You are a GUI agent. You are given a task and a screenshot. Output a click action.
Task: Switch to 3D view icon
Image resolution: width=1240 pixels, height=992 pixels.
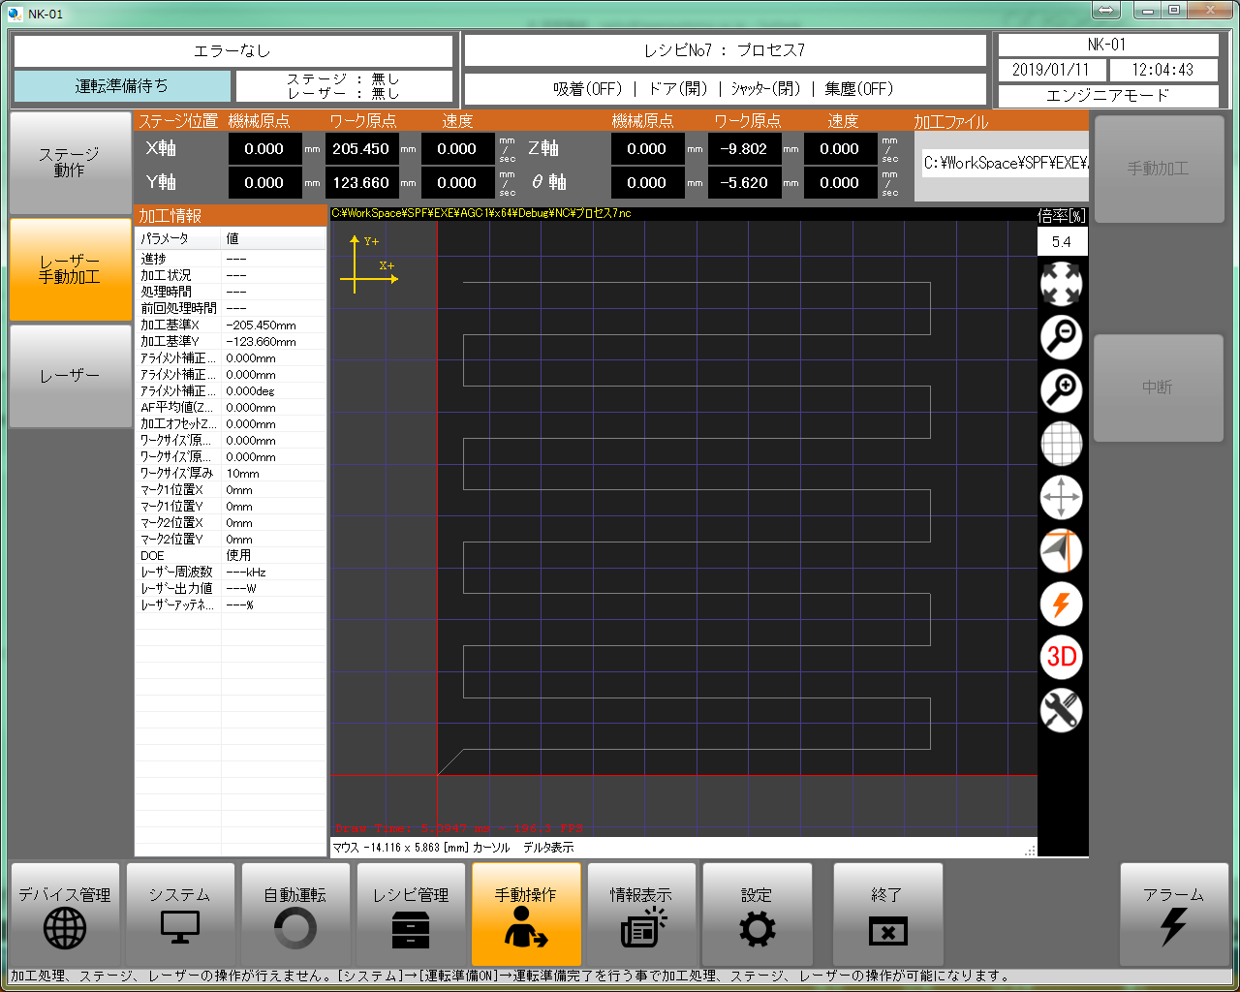coord(1061,657)
